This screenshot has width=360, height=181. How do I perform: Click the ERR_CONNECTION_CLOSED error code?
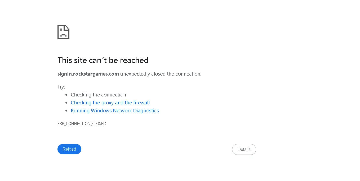(x=82, y=124)
